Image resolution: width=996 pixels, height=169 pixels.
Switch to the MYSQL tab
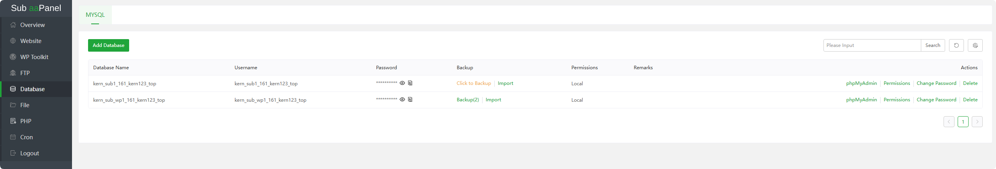(x=95, y=15)
